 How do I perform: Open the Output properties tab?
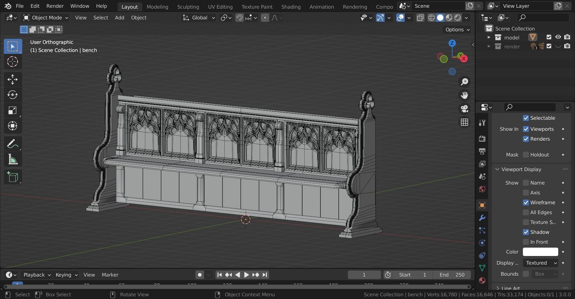pos(482,151)
